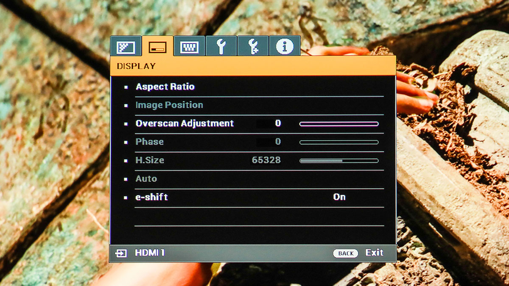The width and height of the screenshot is (509, 286).
Task: Select the Auto menu item
Action: (146, 179)
